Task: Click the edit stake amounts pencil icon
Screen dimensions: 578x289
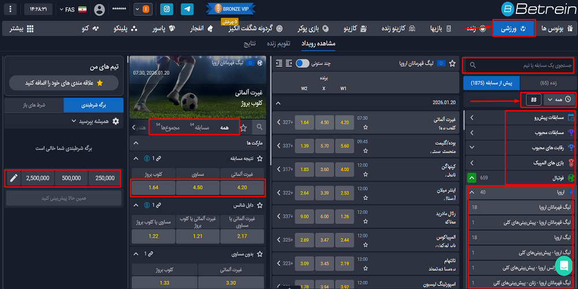Action: point(14,178)
